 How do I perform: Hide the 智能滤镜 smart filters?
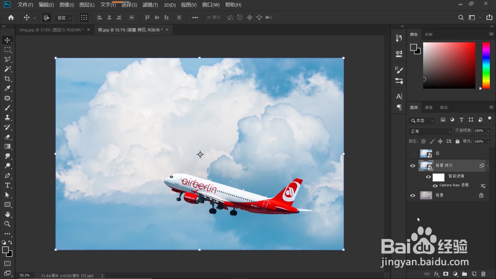[428, 177]
